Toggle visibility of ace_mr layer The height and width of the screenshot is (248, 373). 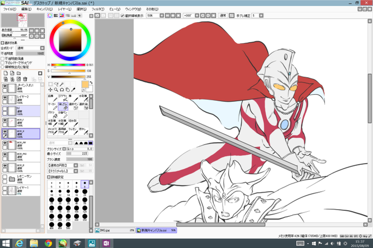(x=5, y=143)
